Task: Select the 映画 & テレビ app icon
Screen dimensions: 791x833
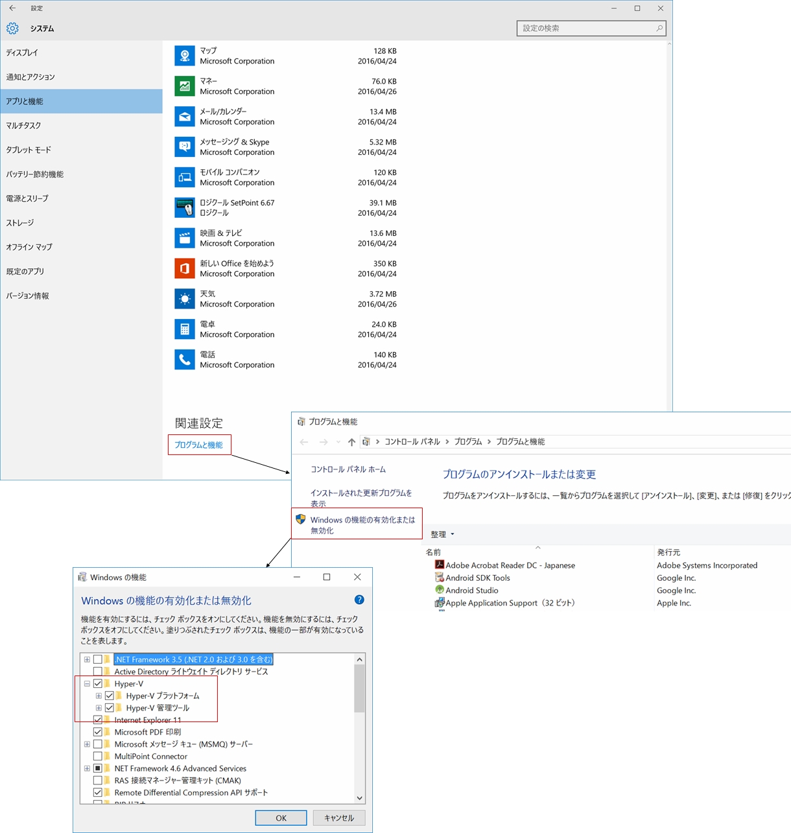Action: click(x=185, y=238)
